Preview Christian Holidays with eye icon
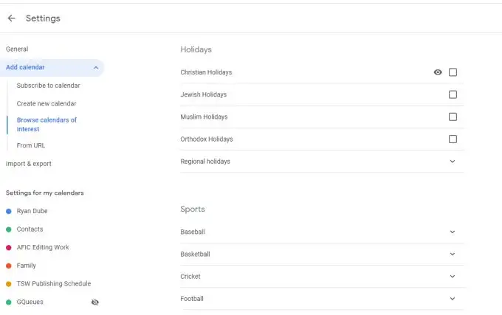Image resolution: width=502 pixels, height=315 pixels. pyautogui.click(x=438, y=72)
